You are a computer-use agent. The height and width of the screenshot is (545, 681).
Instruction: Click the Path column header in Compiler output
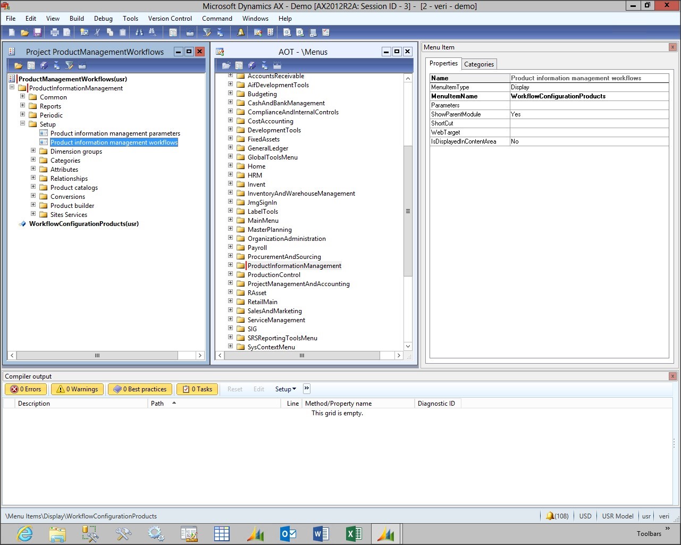(x=214, y=404)
